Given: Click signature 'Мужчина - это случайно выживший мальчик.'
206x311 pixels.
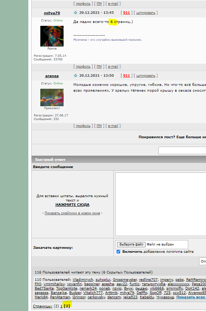Looking at the screenshot, I should click(108, 40).
